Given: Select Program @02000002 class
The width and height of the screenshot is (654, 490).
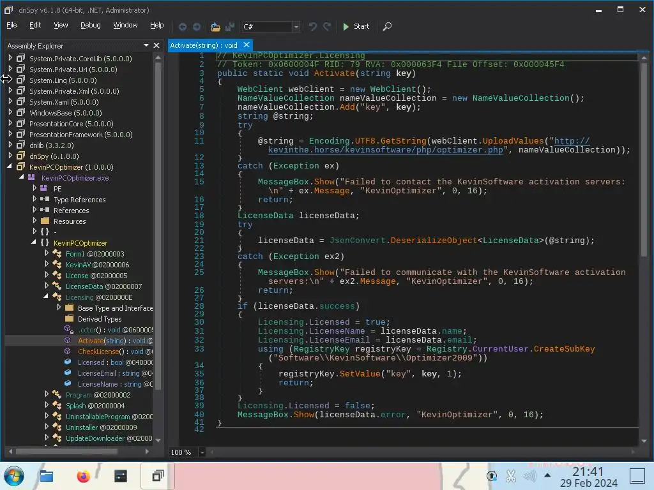Looking at the screenshot, I should [98, 394].
